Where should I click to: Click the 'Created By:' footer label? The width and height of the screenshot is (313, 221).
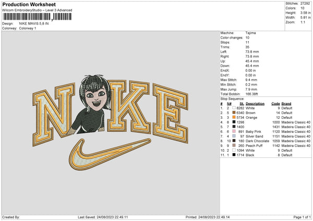(11, 217)
